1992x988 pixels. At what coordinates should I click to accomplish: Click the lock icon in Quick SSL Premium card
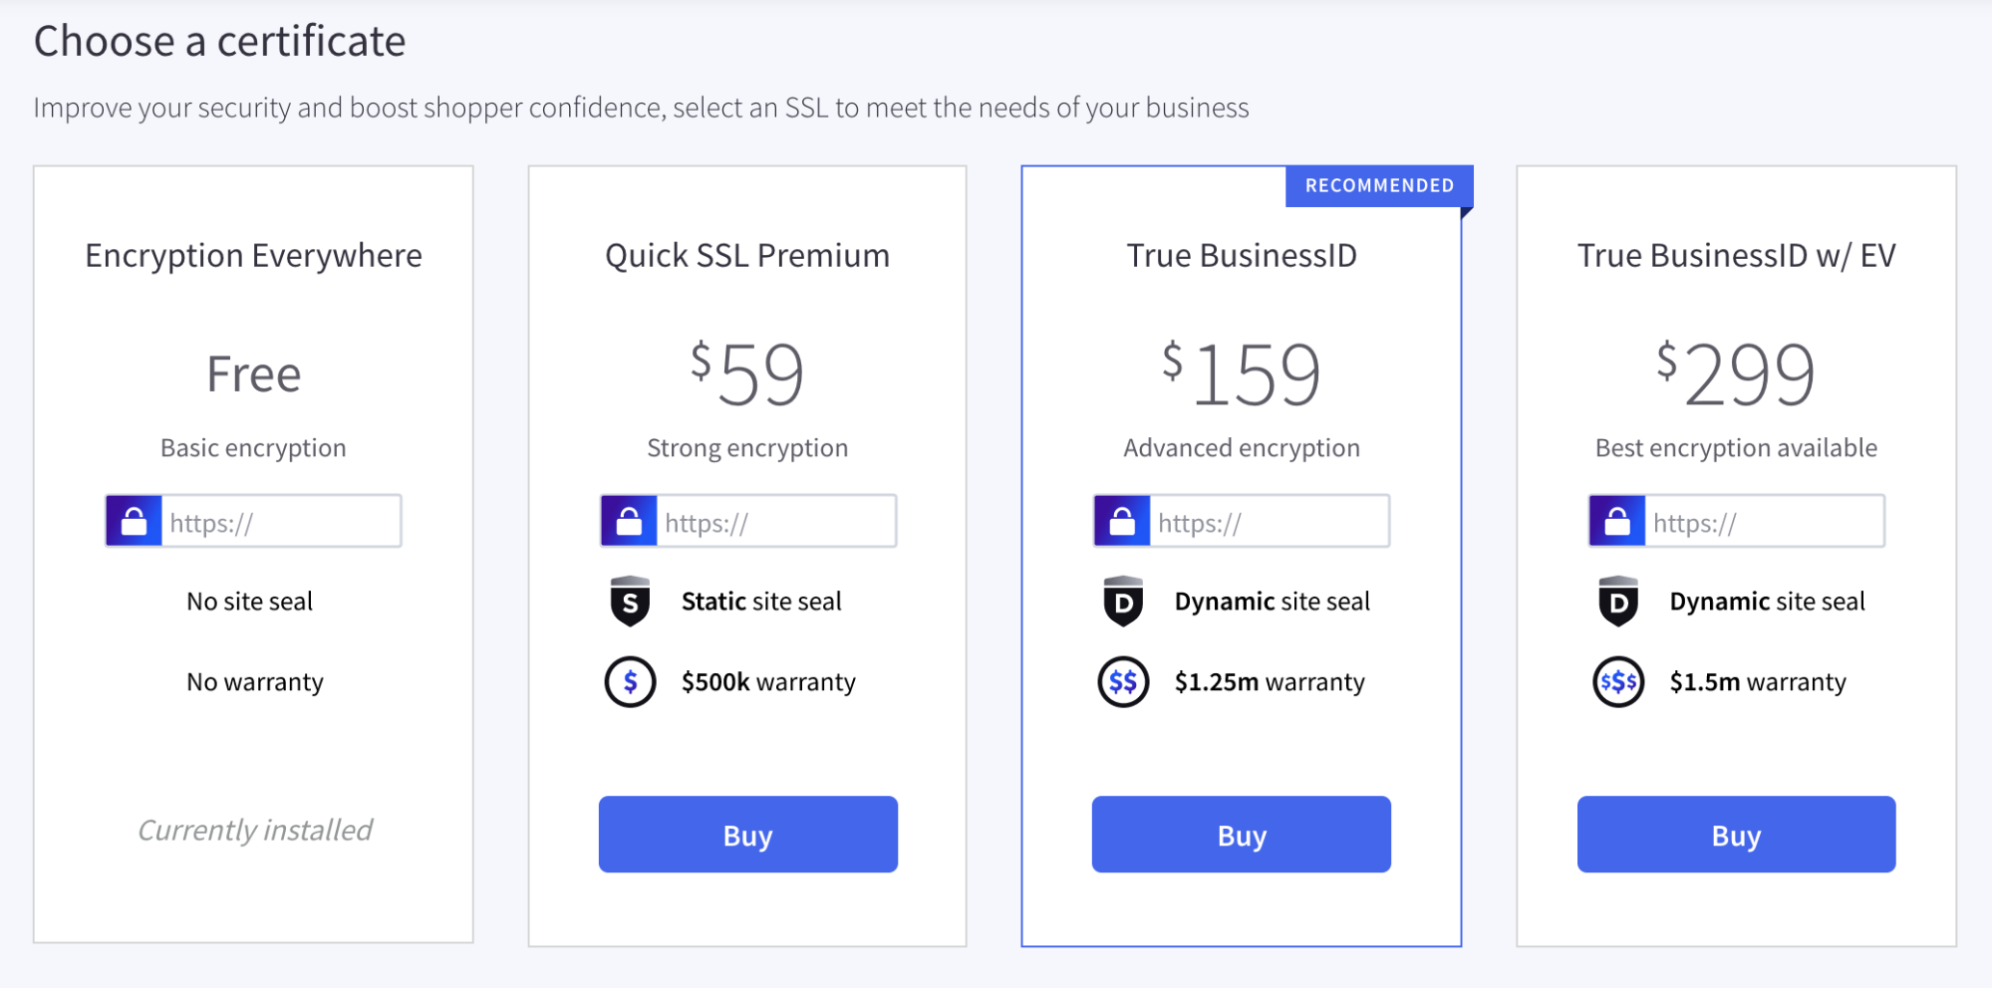629,521
